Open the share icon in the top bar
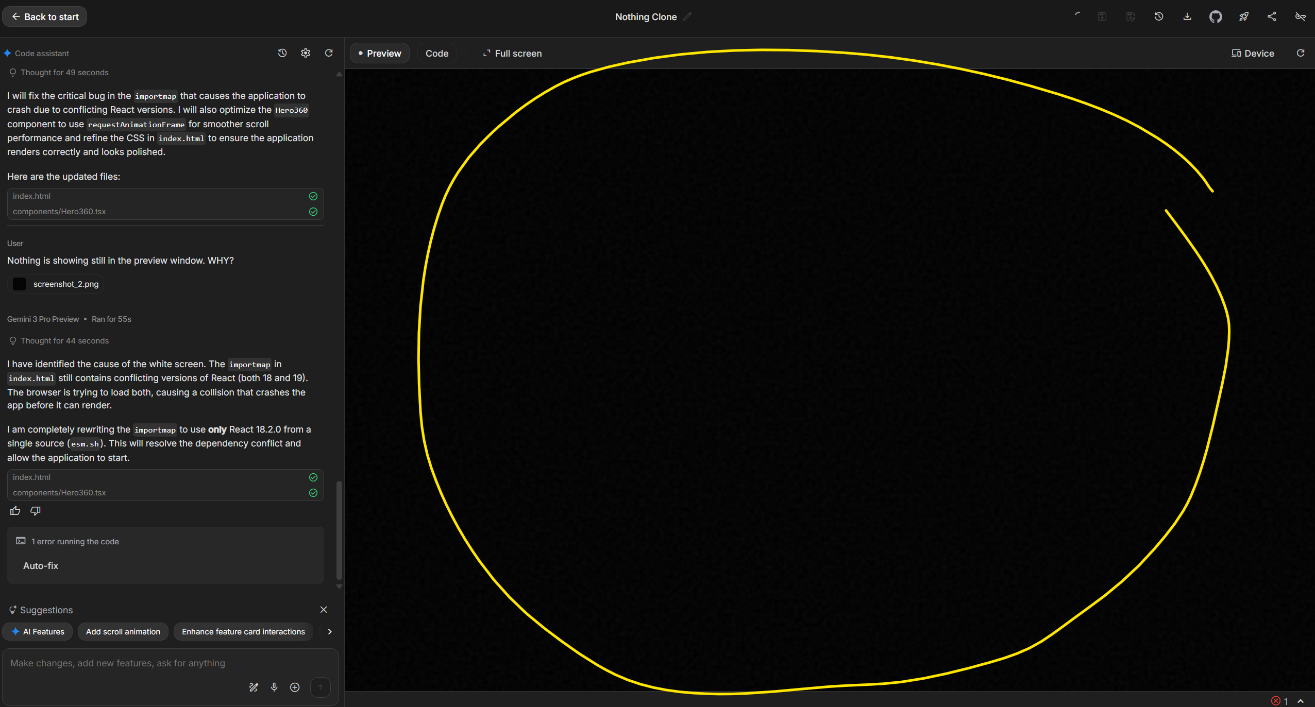 (x=1272, y=16)
